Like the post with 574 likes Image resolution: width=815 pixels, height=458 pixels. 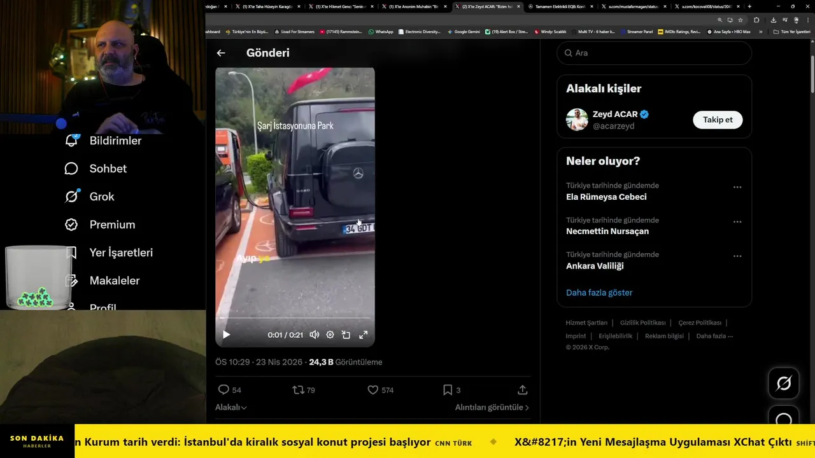coord(380,390)
